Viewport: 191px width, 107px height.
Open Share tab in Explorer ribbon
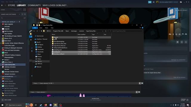(x=47, y=28)
